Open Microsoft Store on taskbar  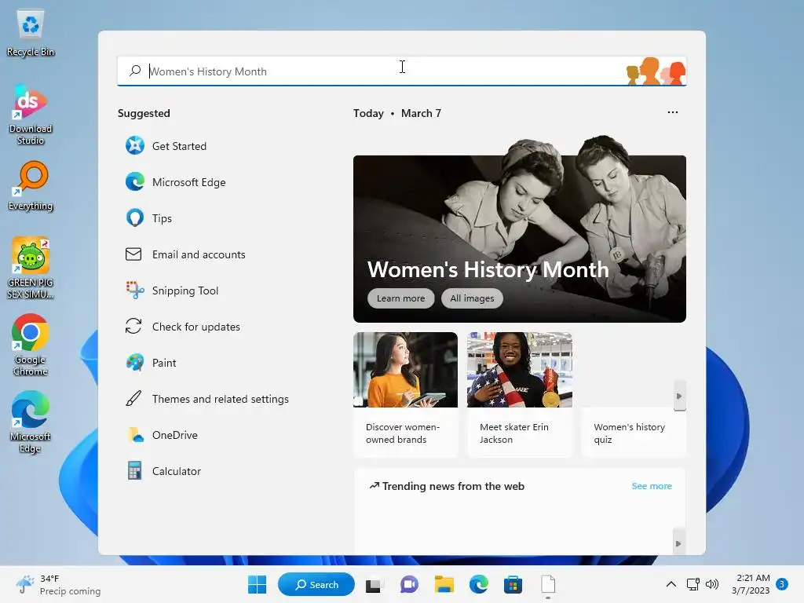tap(513, 584)
